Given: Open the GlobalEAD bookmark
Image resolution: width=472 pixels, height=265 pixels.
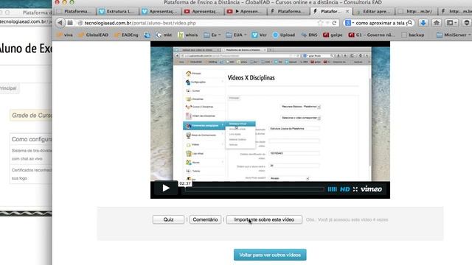Looking at the screenshot, I should (x=94, y=35).
